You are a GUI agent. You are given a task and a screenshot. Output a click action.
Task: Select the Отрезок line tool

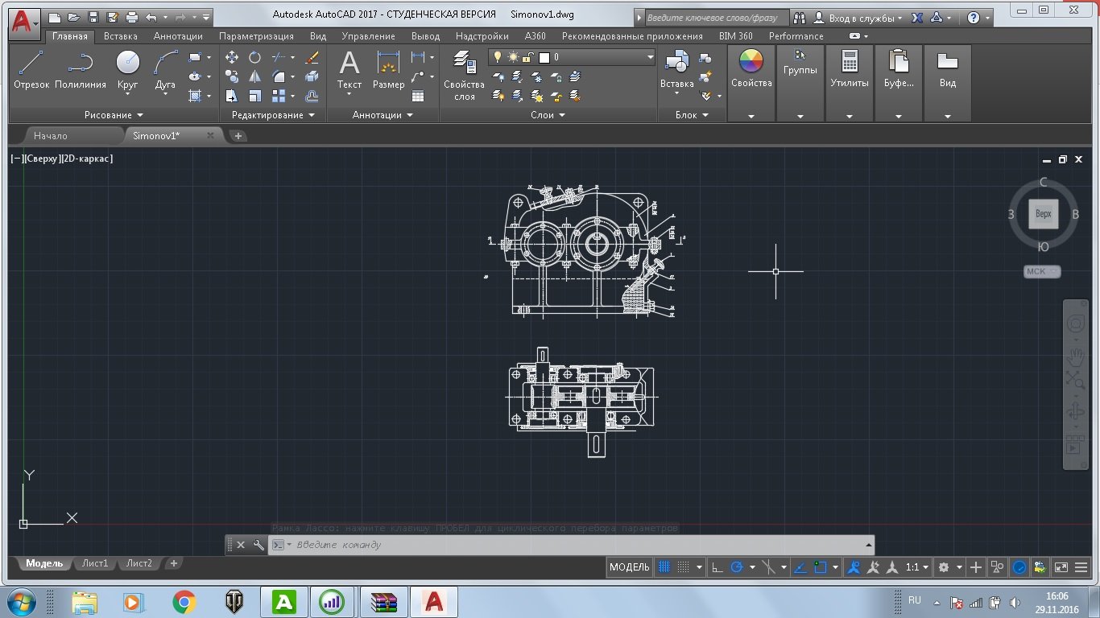31,69
